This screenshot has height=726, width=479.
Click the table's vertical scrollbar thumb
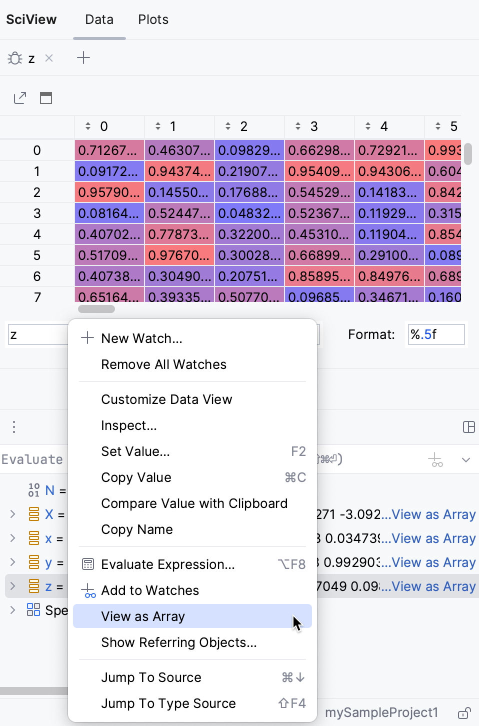[468, 154]
